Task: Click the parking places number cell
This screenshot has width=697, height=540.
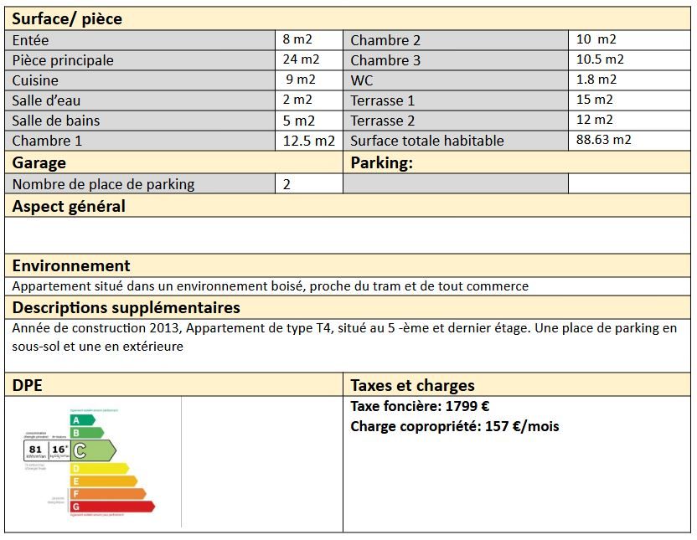Action: (x=309, y=184)
